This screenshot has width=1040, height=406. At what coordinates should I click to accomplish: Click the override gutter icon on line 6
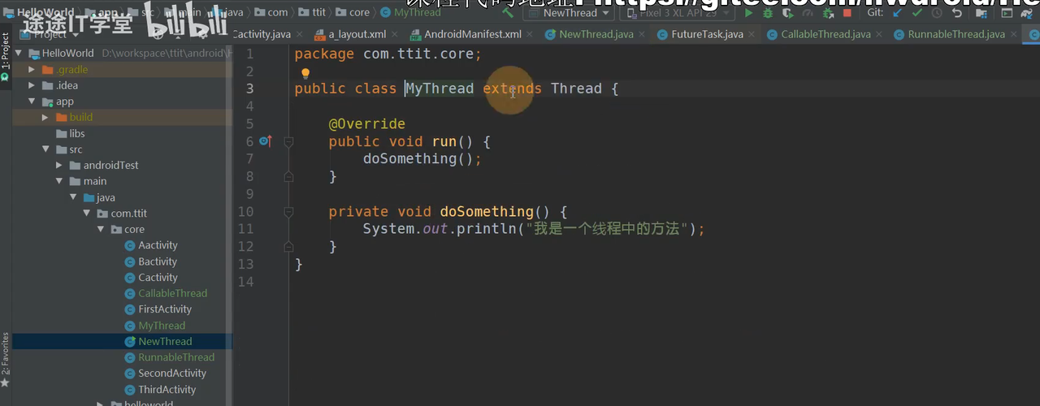tap(265, 141)
